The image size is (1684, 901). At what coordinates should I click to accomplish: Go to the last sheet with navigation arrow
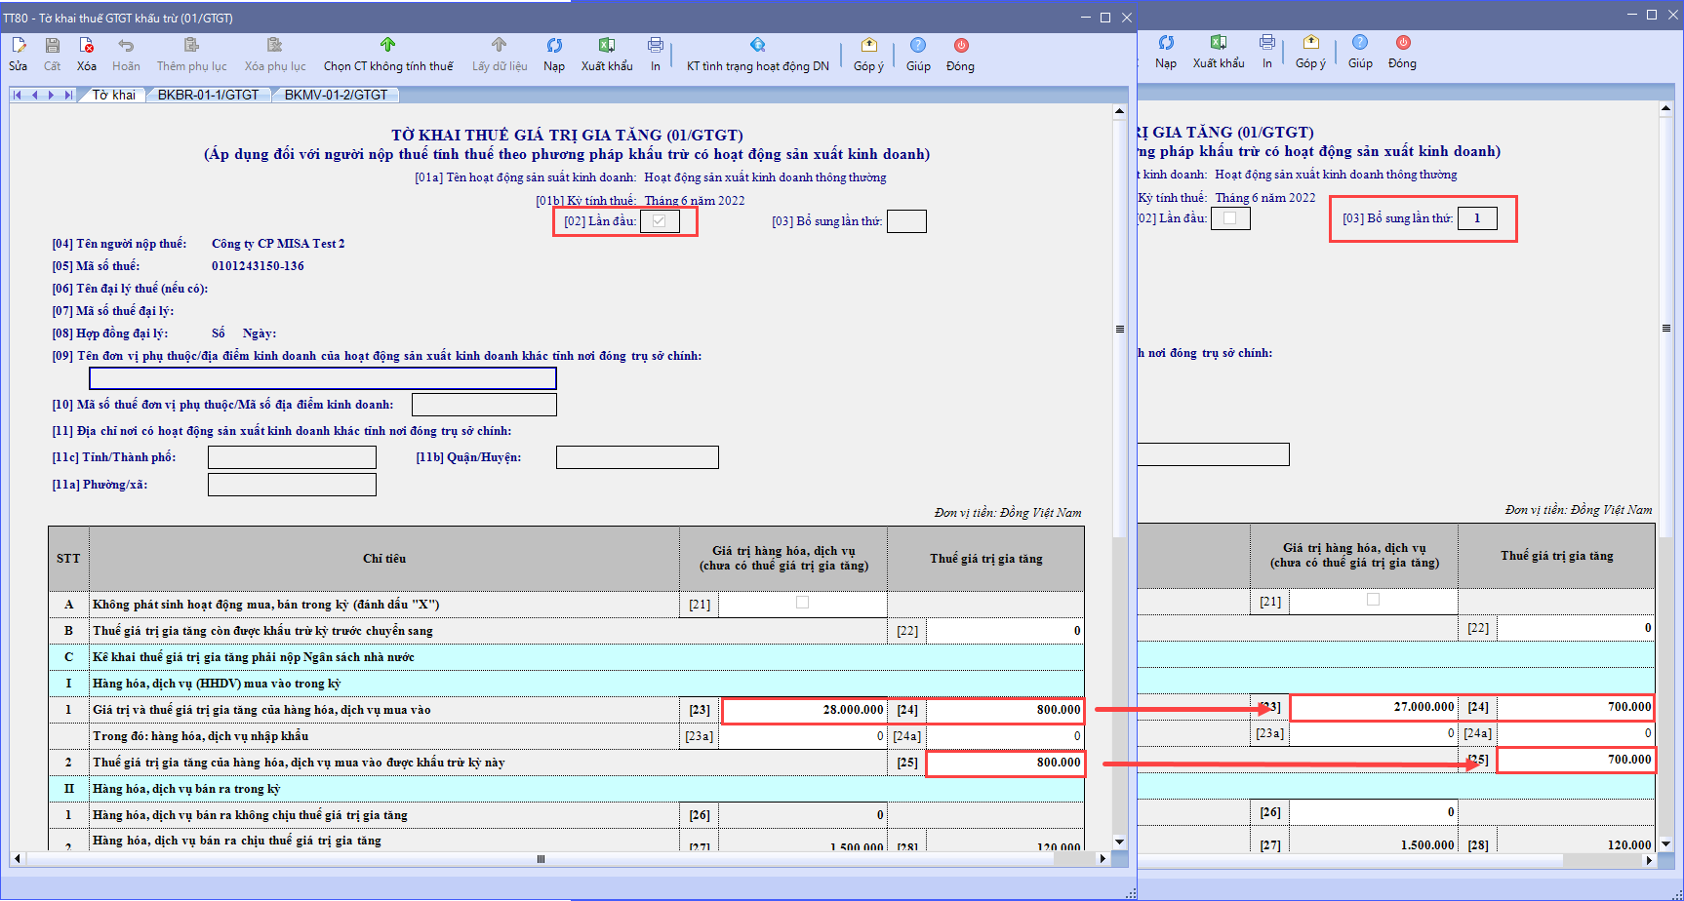click(68, 95)
